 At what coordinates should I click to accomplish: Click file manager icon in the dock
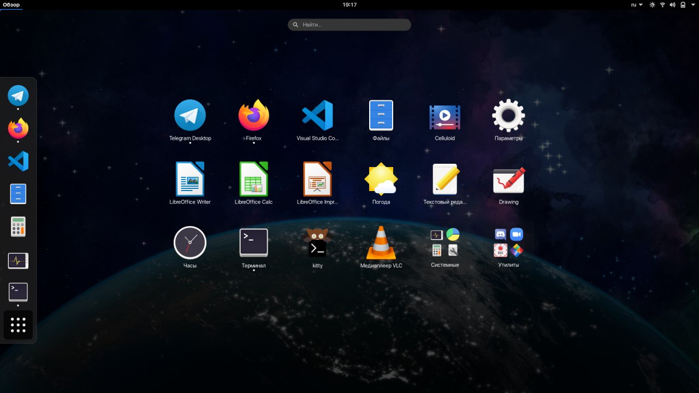tap(18, 194)
